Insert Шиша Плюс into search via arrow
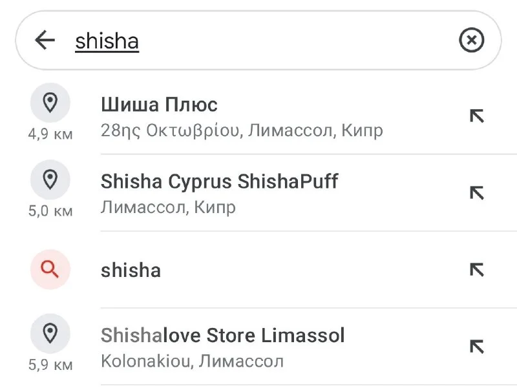 click(x=476, y=116)
